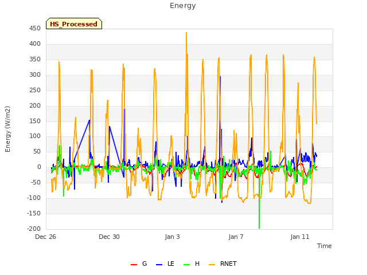This screenshot has height=275, width=367.
Task: Click the Dec 30 x-axis tick label
Action: pos(109,237)
